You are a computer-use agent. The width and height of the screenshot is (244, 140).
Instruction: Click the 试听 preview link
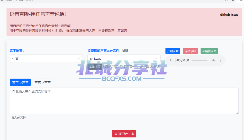coord(125,51)
